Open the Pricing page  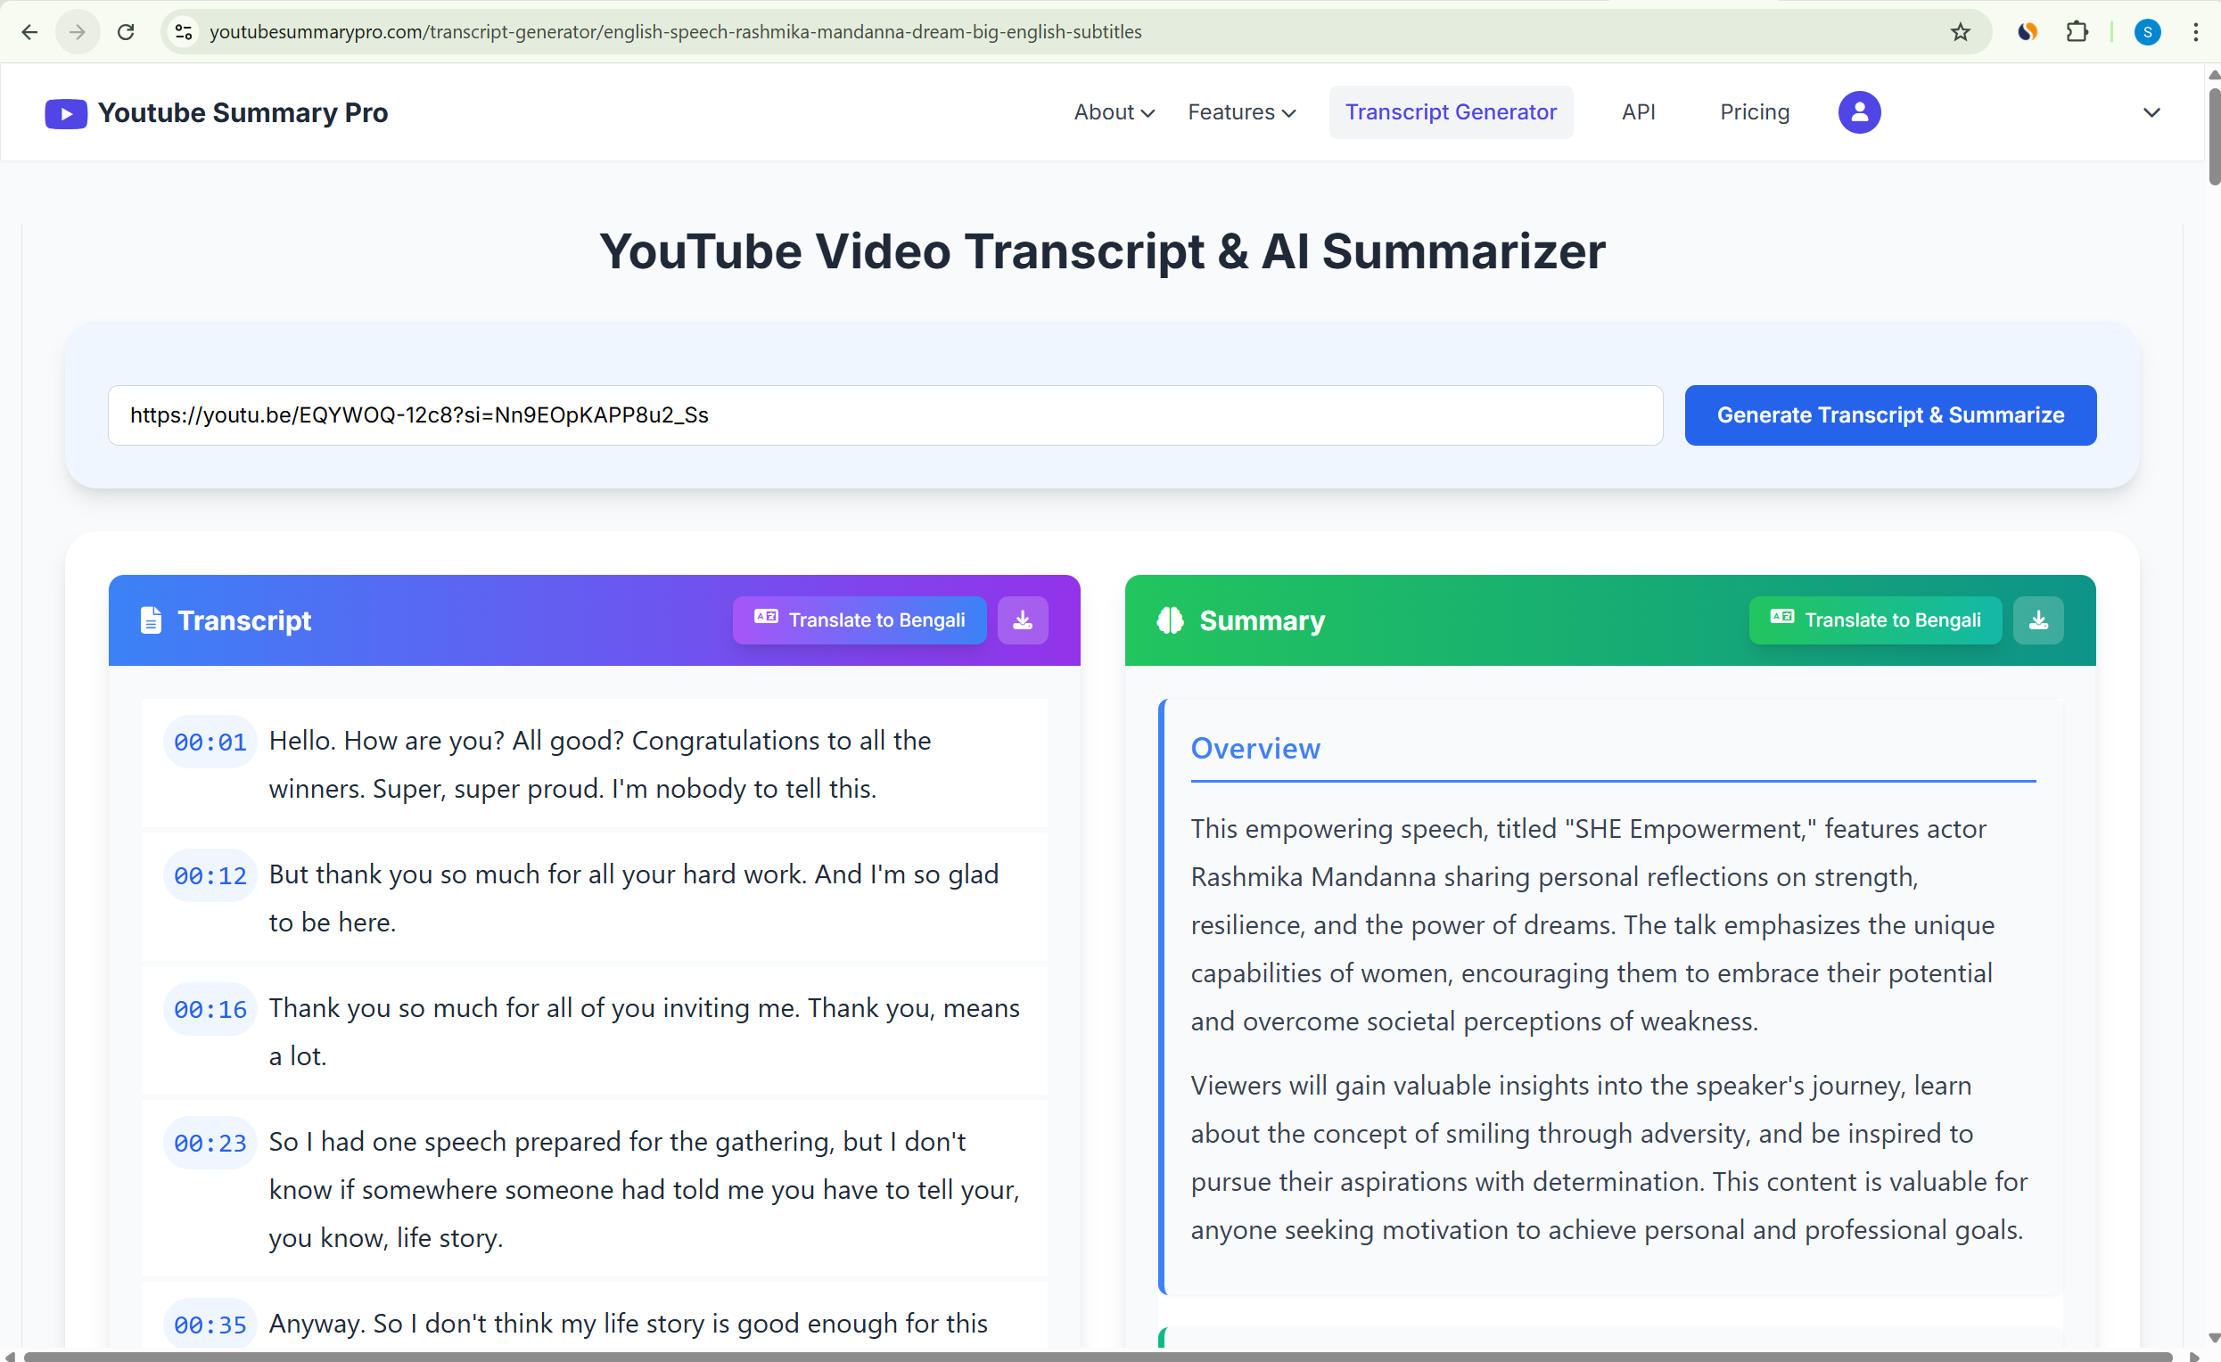pos(1754,111)
